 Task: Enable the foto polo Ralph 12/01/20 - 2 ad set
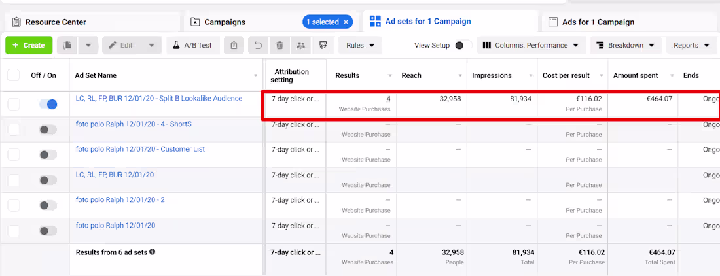point(48,205)
